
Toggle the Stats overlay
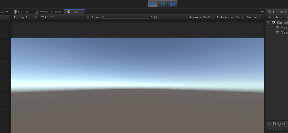pyautogui.click(x=240, y=17)
